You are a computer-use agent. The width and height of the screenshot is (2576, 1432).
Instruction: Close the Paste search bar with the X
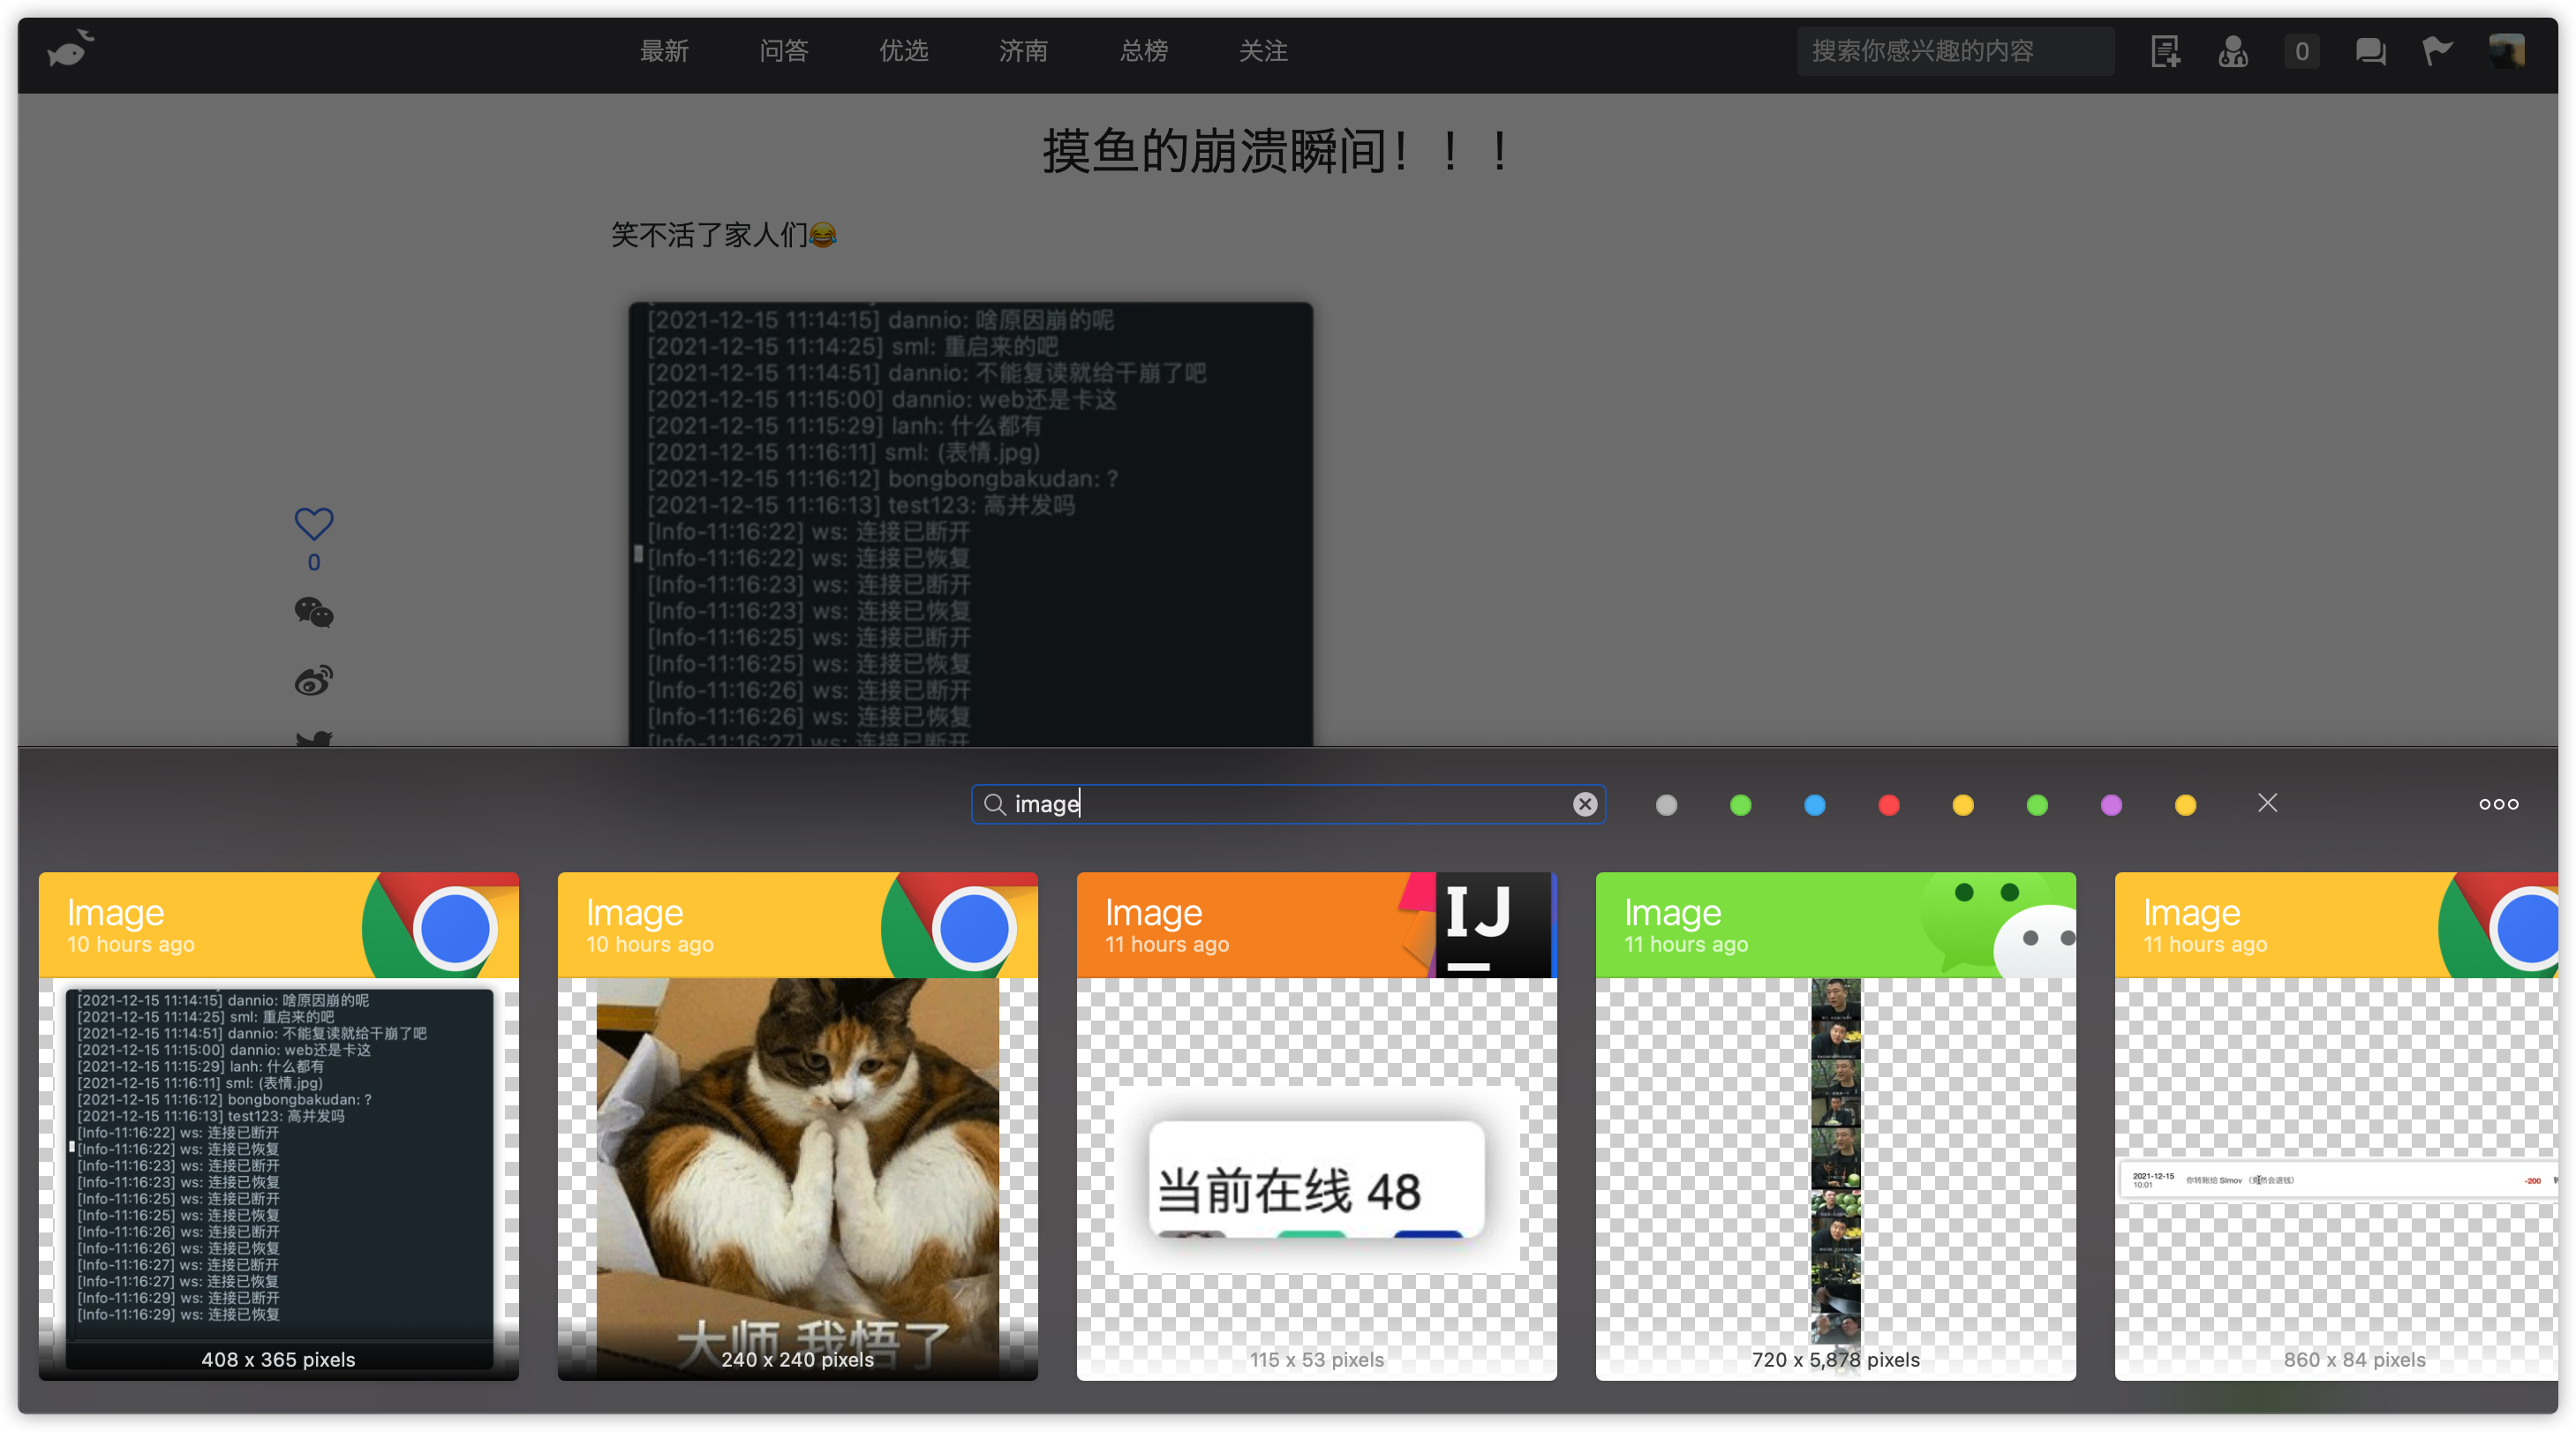click(2267, 803)
